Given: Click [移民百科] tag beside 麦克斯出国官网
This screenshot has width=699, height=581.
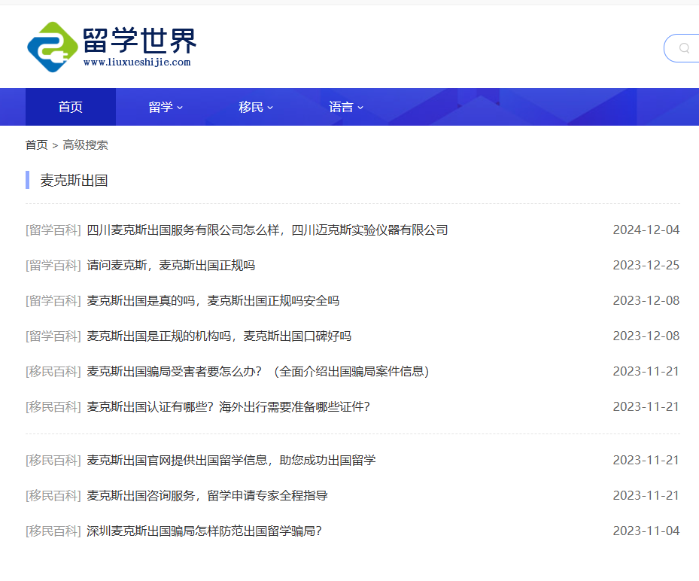Looking at the screenshot, I should pos(53,460).
